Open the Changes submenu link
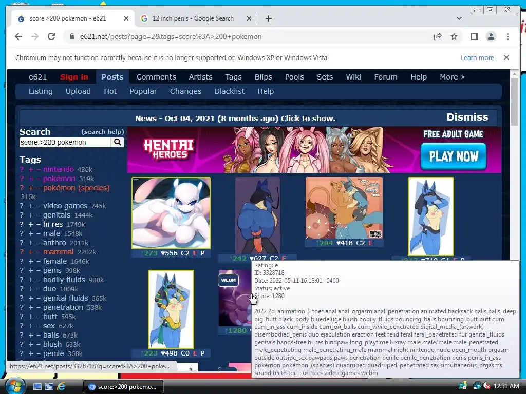The width and height of the screenshot is (526, 394). pyautogui.click(x=185, y=91)
